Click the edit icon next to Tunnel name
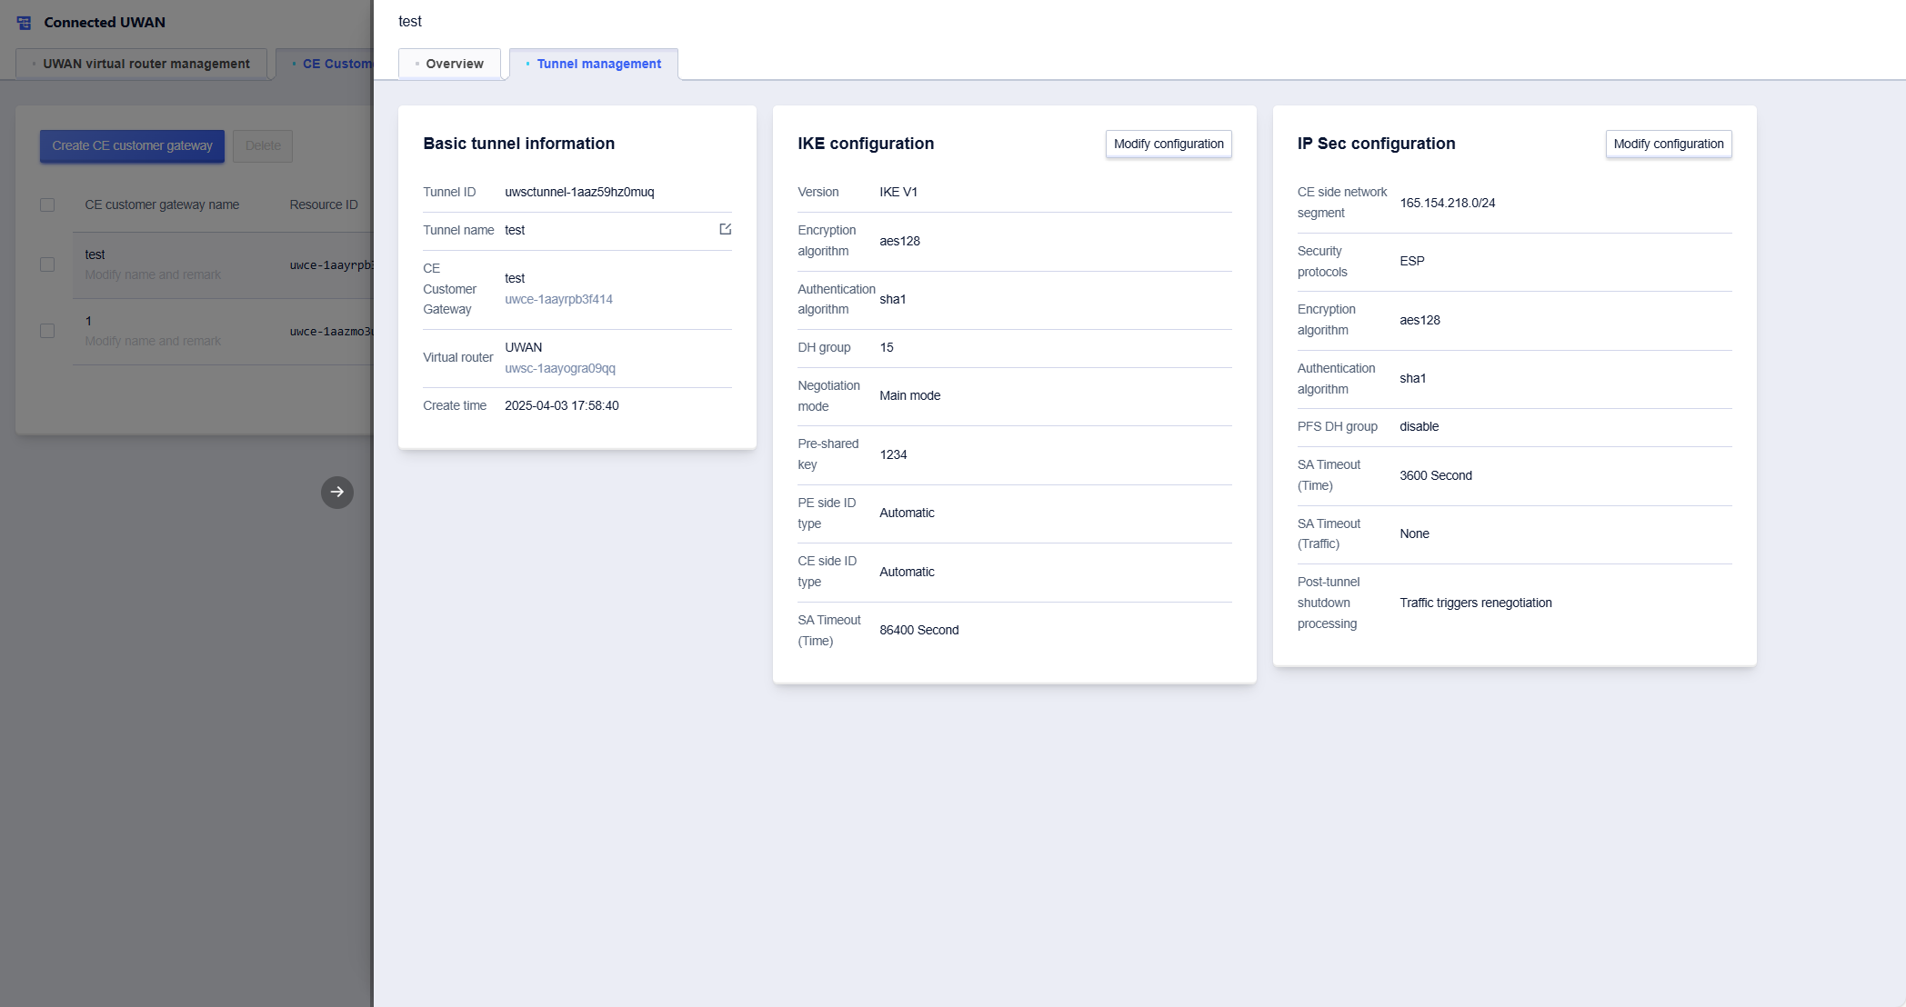 [725, 229]
